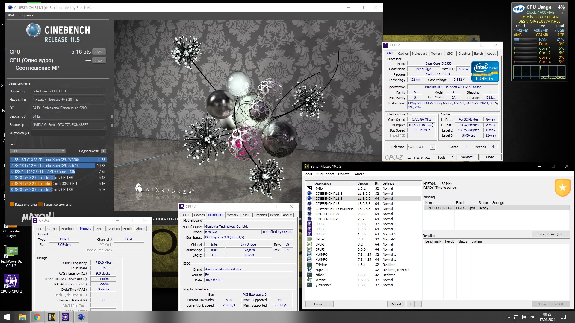Click Launch in BenchMate
Screen dimensions: 575x323
point(319,304)
